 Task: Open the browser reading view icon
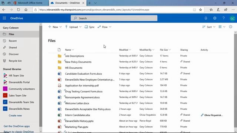[x=194, y=10]
